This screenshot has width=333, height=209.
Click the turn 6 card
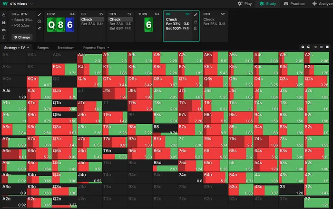tap(148, 24)
